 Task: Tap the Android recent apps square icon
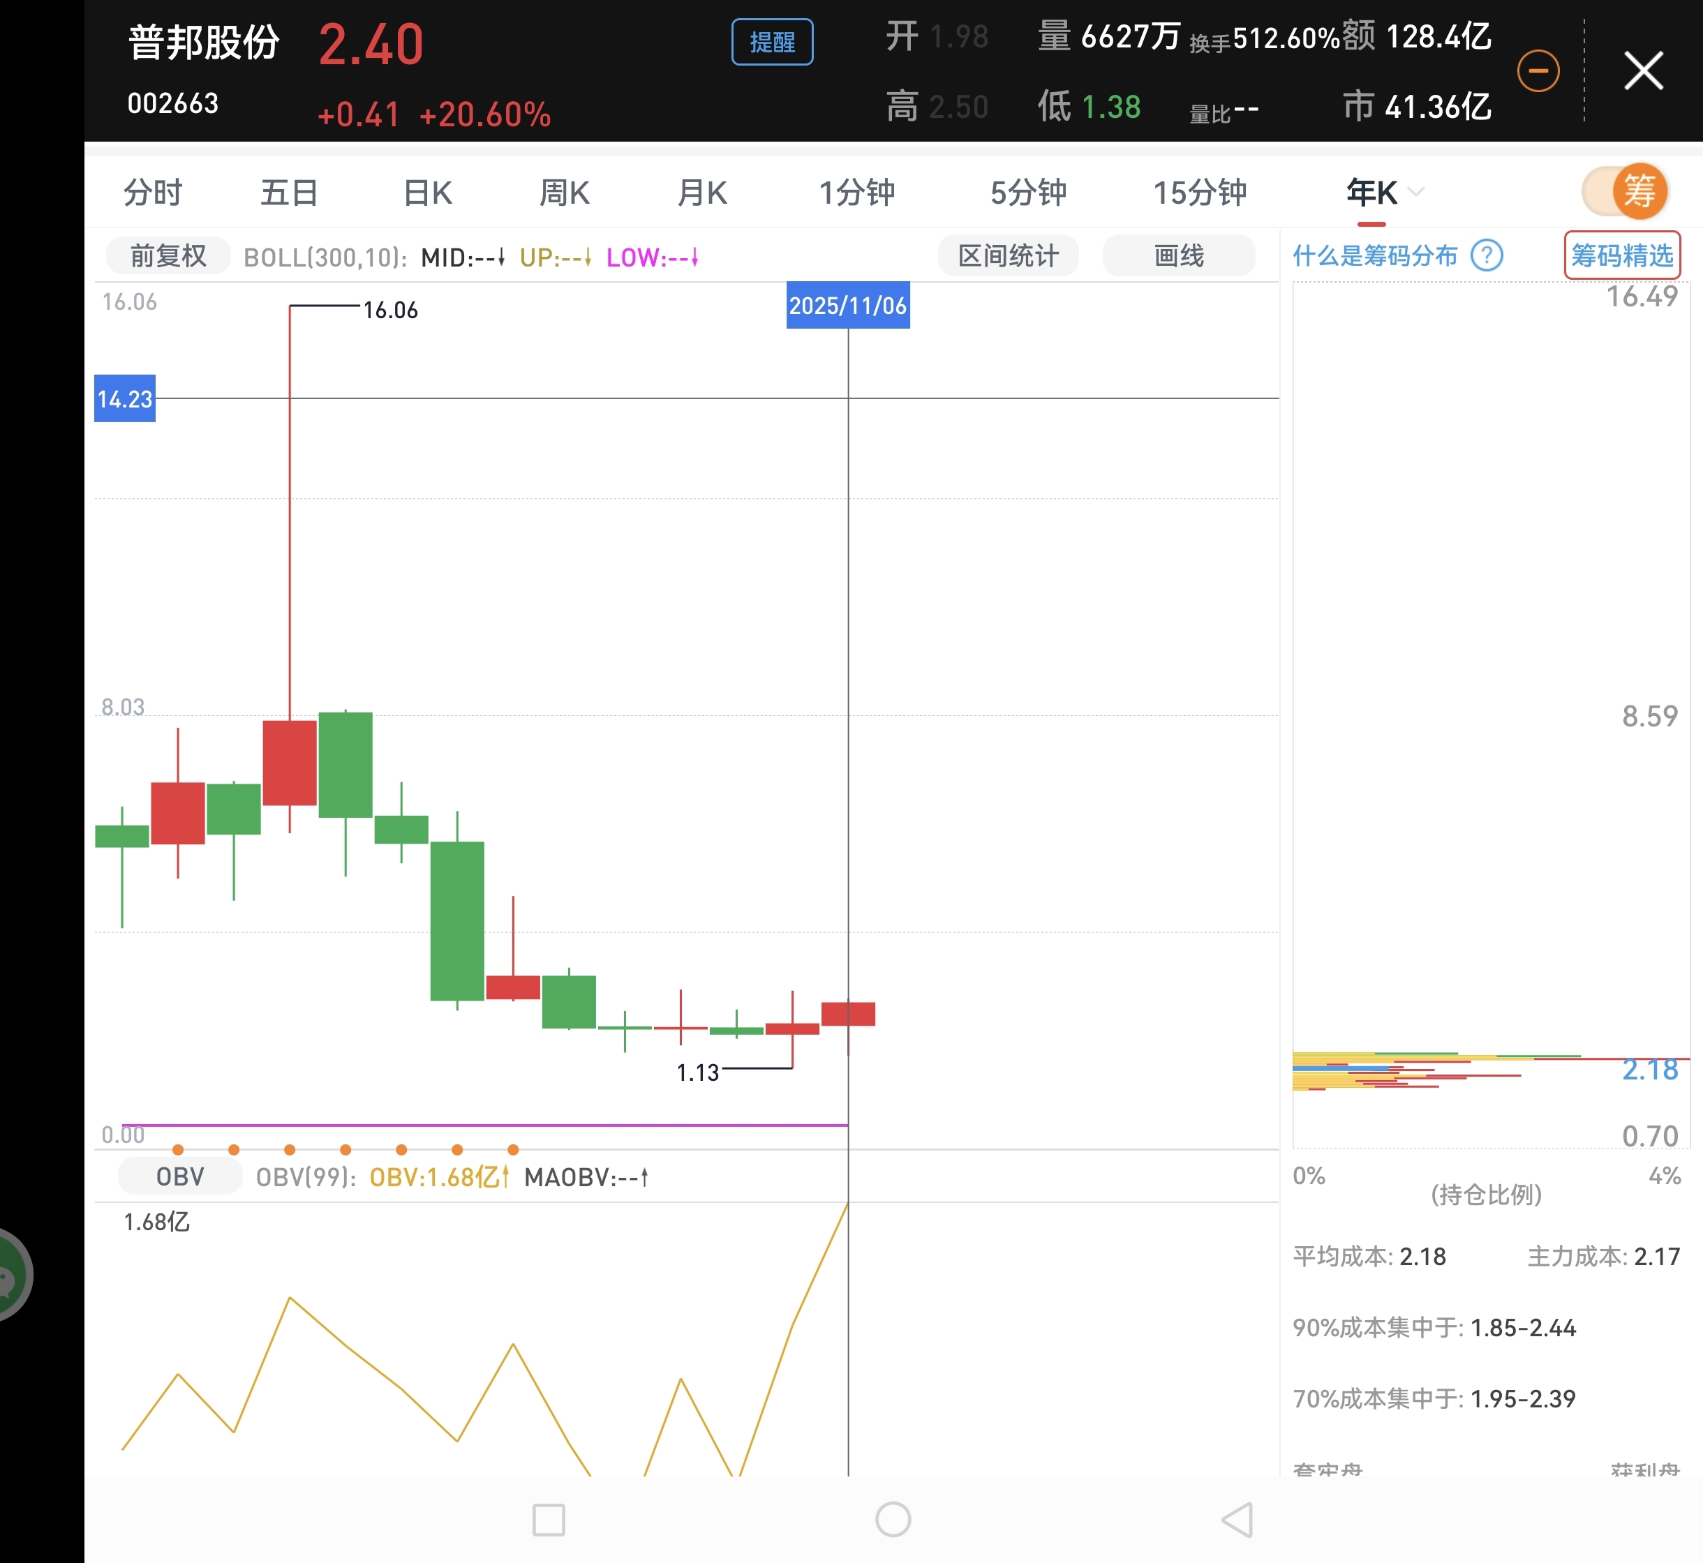point(548,1520)
